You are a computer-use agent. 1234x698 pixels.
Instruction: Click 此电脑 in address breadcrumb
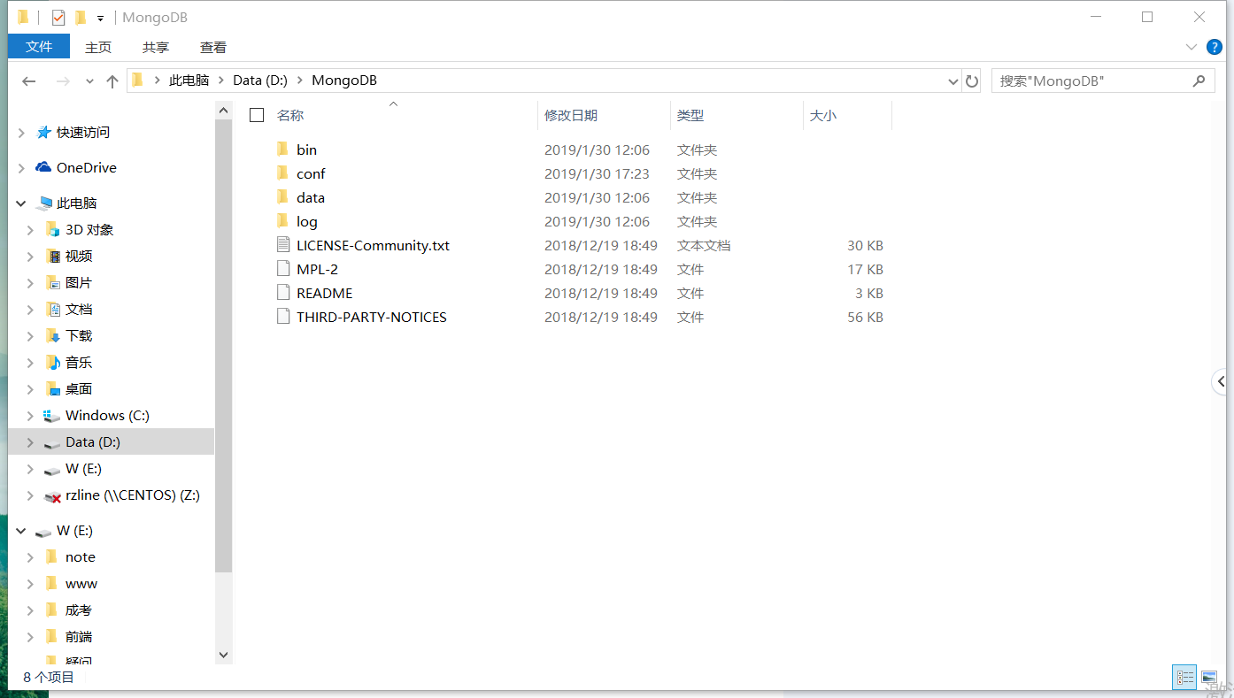(x=189, y=81)
